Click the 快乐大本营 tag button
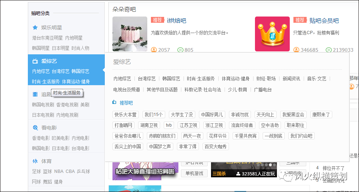Image resolution: width=359 pixels, height=192 pixels. [125, 115]
